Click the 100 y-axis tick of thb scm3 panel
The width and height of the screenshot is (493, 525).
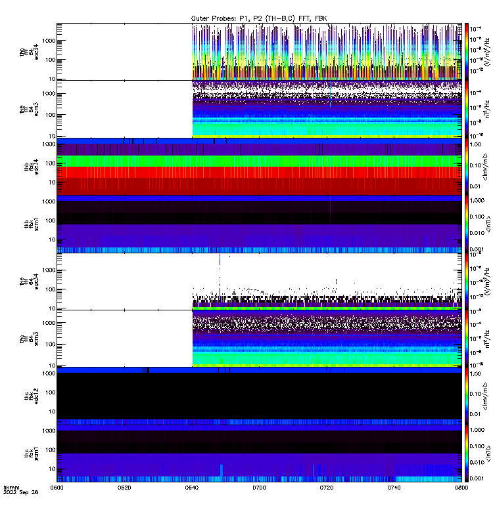pyautogui.click(x=50, y=115)
